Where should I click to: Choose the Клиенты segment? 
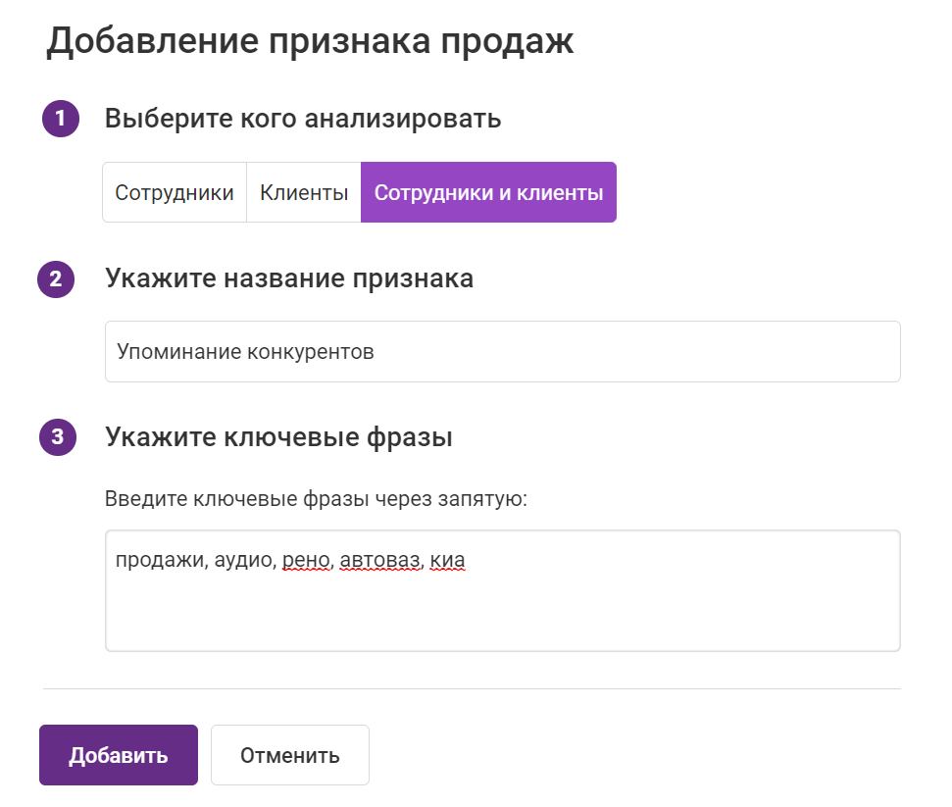click(304, 193)
